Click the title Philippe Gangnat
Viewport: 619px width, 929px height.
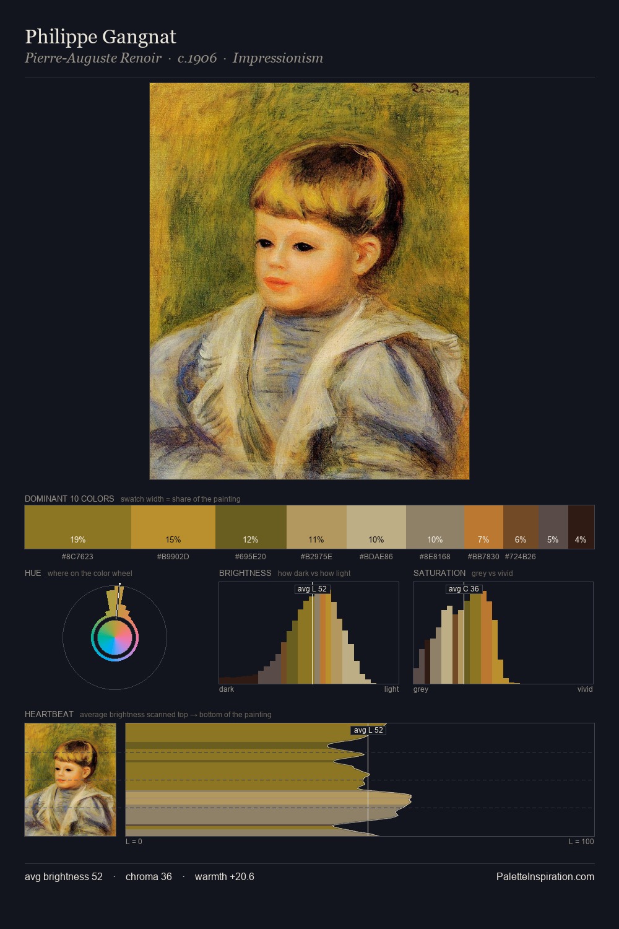tap(100, 37)
